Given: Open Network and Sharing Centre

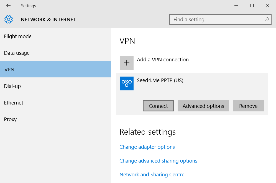Looking at the screenshot, I should coord(152,174).
